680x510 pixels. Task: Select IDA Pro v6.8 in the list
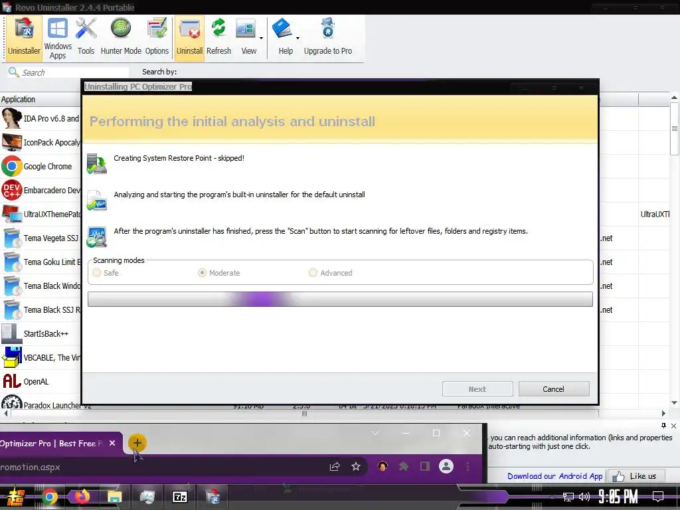[x=41, y=118]
